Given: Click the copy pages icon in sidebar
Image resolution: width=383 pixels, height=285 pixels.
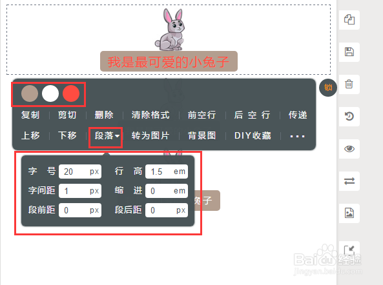Looking at the screenshot, I should pos(349,20).
